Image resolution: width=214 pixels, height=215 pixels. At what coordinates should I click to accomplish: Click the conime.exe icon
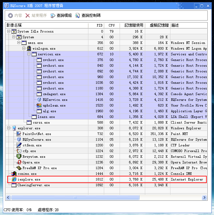tap(14, 174)
